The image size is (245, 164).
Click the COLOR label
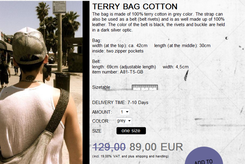pyautogui.click(x=100, y=121)
